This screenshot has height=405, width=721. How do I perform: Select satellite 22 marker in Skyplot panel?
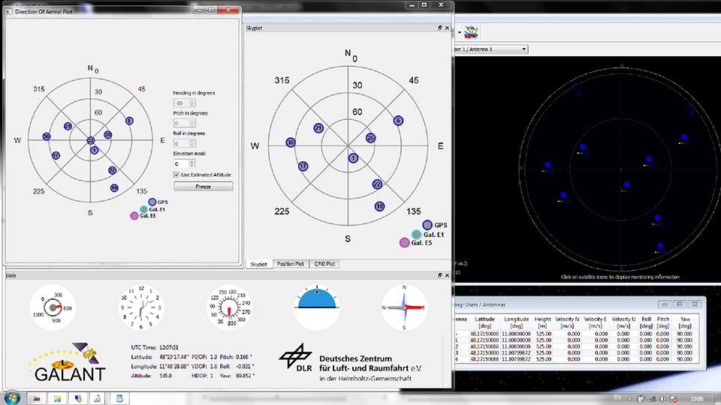[377, 184]
